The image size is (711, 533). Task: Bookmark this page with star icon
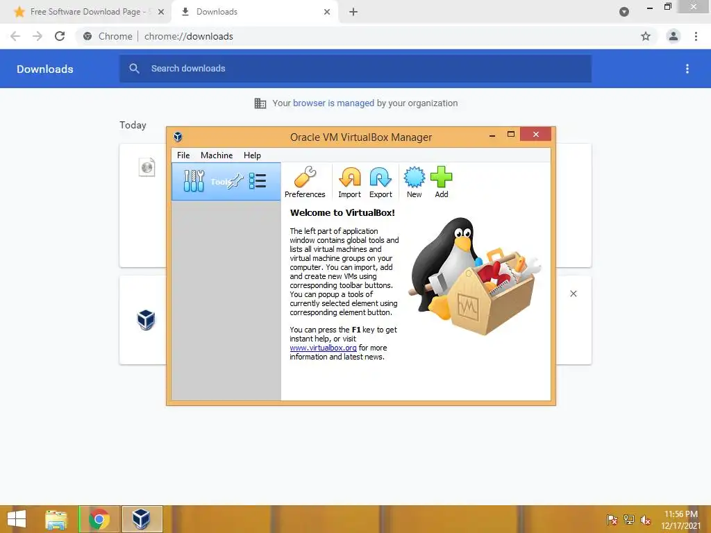tap(646, 36)
